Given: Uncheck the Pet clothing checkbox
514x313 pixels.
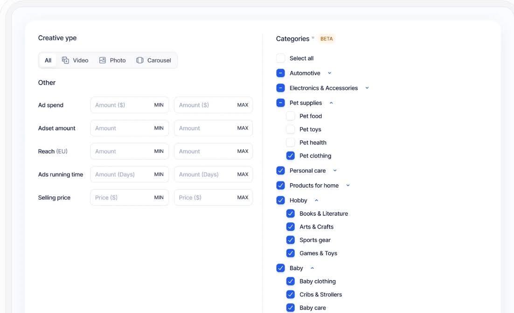Looking at the screenshot, I should point(290,155).
